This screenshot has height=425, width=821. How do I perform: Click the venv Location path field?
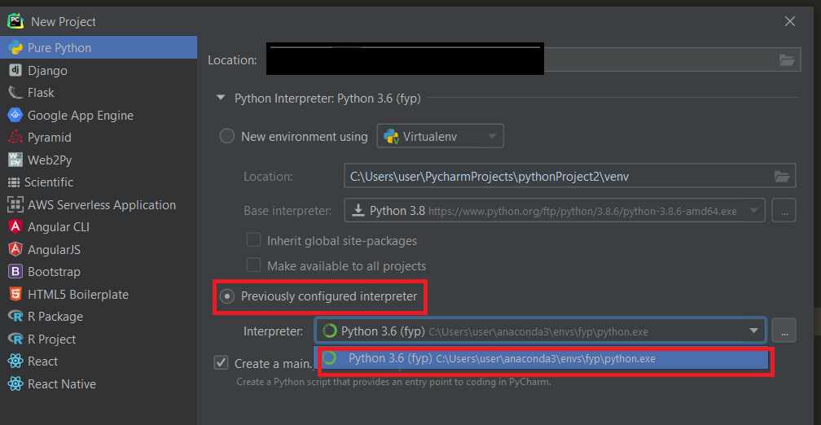[x=554, y=176]
